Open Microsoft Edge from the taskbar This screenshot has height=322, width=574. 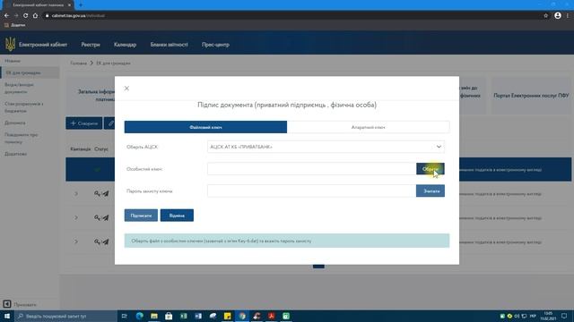tap(140, 316)
